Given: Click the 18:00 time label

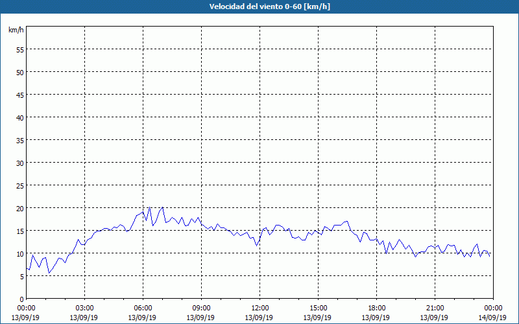Looking at the screenshot, I should coord(376,308).
